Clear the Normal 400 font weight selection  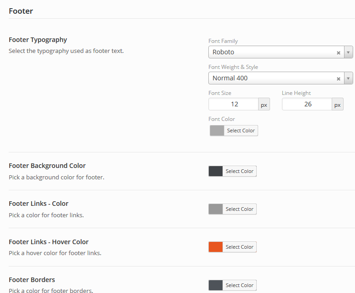coord(339,78)
